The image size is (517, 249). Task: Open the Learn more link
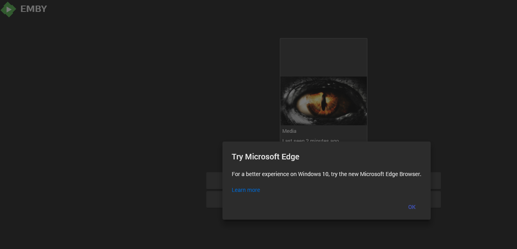[246, 190]
